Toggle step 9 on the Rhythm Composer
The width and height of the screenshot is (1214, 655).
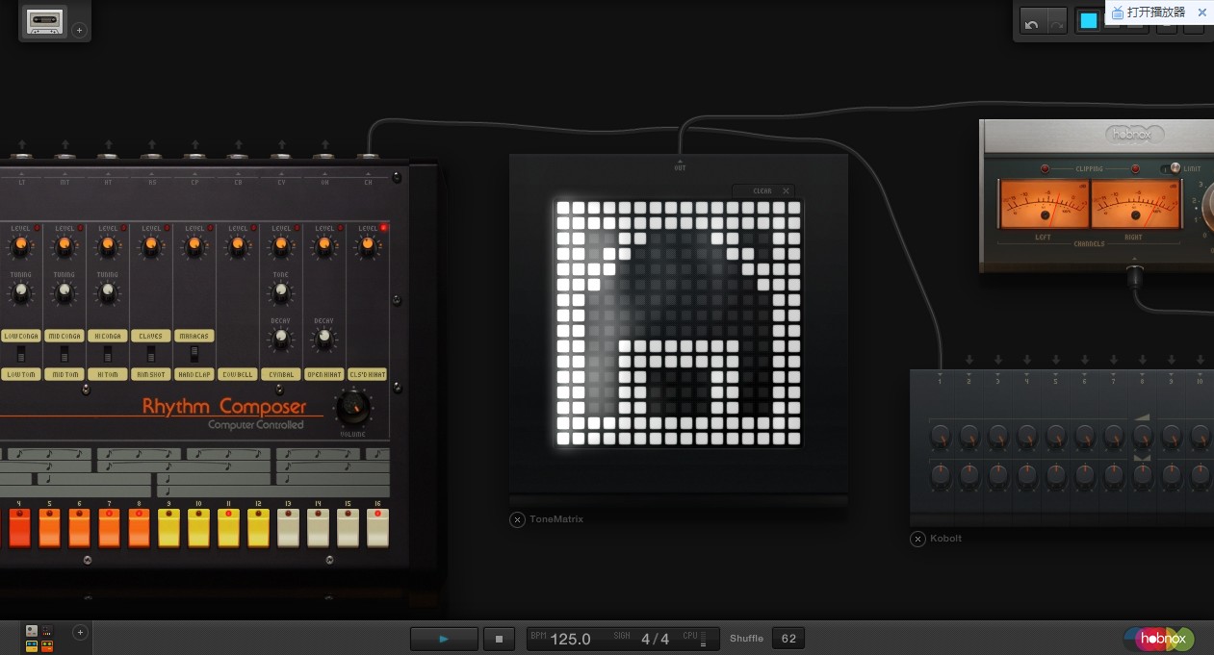click(x=168, y=528)
